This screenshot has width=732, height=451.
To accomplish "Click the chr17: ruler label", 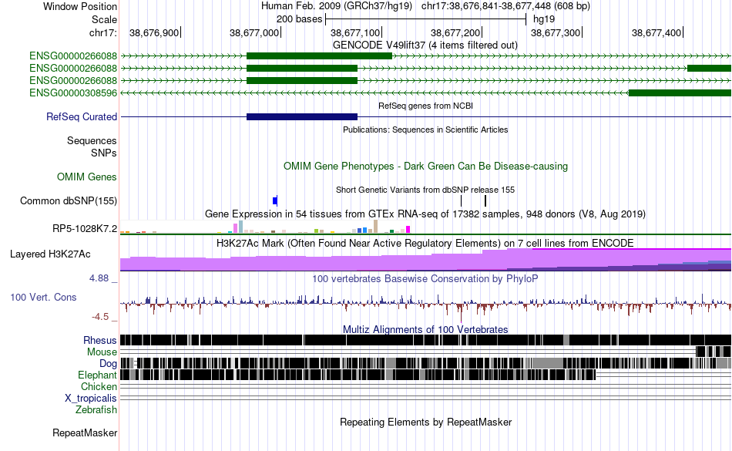I will pyautogui.click(x=103, y=33).
